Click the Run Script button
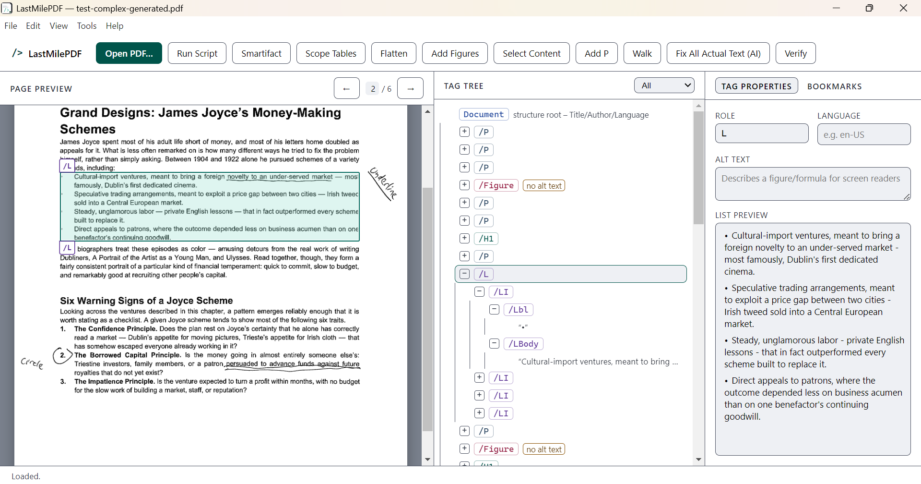This screenshot has width=921, height=484. (x=197, y=53)
